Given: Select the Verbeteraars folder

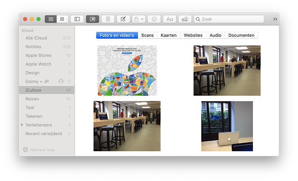Looking at the screenshot, I should click(47, 125).
